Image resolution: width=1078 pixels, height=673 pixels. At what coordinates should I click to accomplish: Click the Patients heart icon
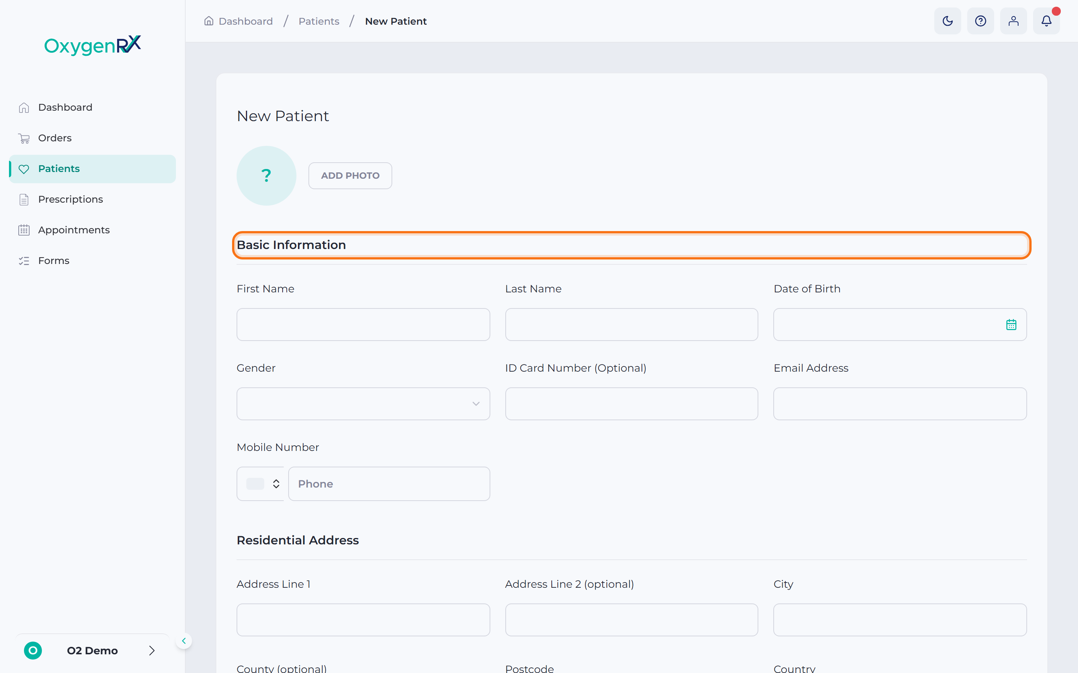tap(24, 169)
